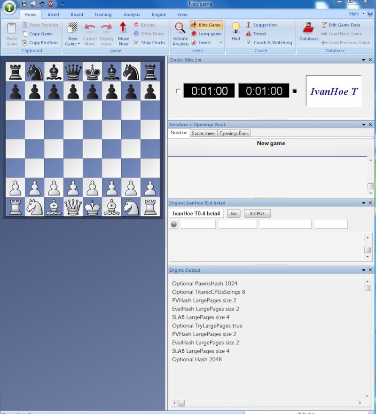Click the Go button in the engine panel

[234, 214]
